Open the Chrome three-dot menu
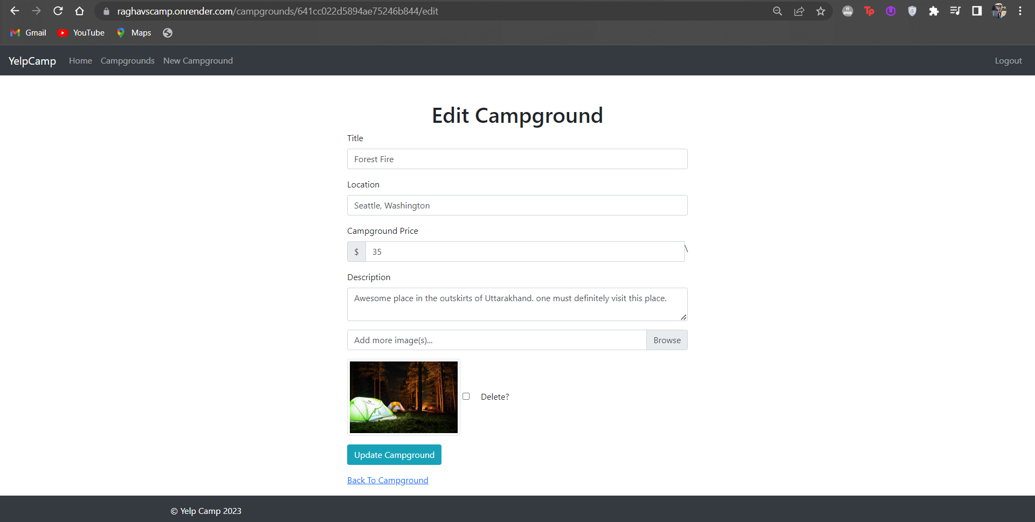This screenshot has height=522, width=1035. tap(1020, 11)
